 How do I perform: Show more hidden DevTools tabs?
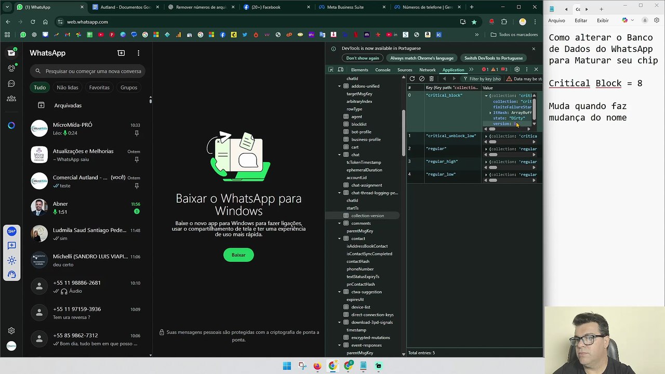pos(471,70)
